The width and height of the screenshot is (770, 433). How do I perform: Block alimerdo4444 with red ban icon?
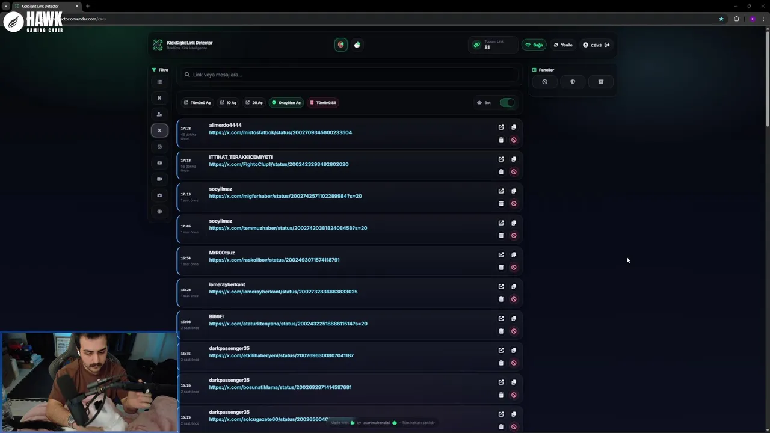click(514, 140)
